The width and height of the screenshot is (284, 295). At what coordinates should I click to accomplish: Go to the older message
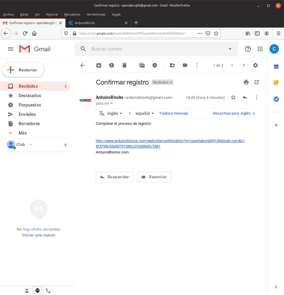(244, 65)
